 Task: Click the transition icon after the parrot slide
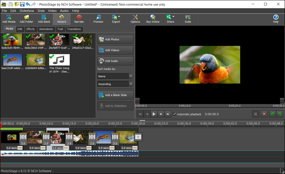click(x=23, y=139)
